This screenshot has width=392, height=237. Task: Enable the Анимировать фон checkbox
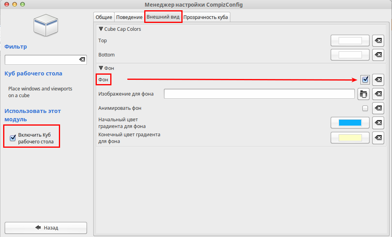pyautogui.click(x=365, y=108)
